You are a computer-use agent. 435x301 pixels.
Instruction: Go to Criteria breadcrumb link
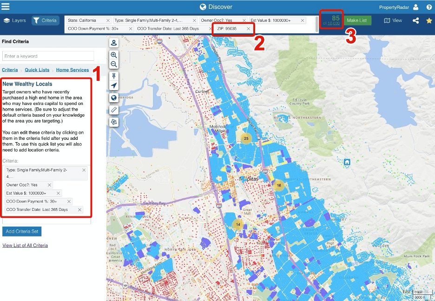coord(10,70)
